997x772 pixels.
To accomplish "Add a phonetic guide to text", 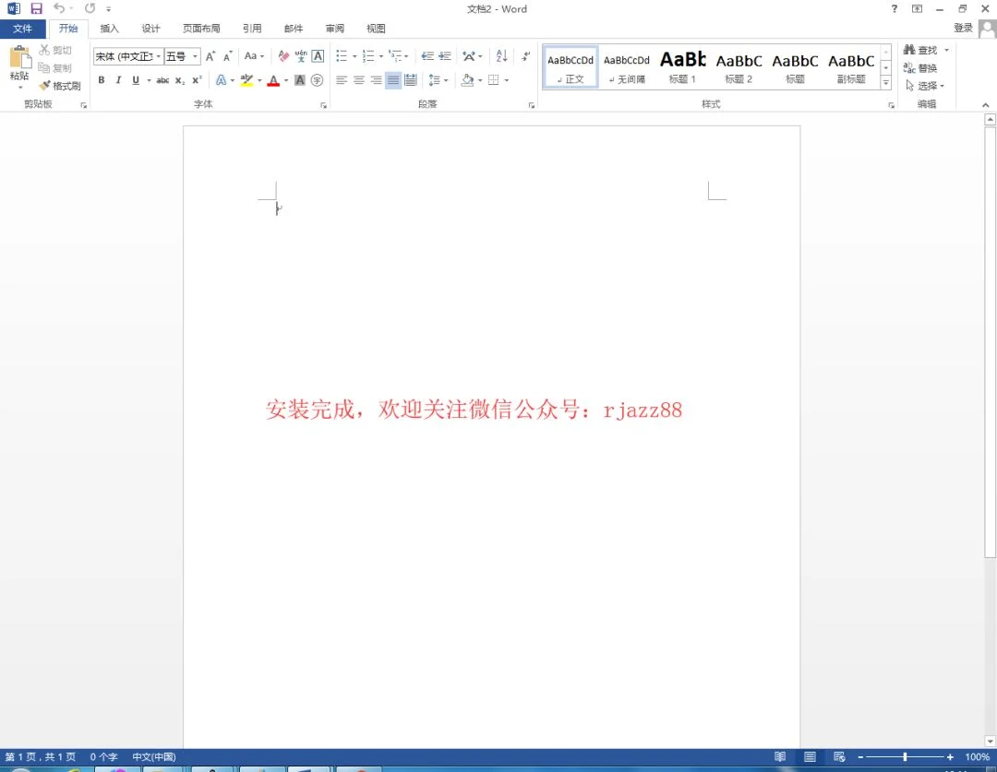I will point(301,56).
